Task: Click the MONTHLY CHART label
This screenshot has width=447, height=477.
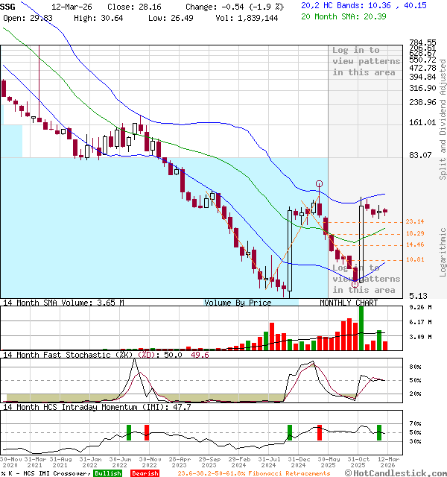Action: (349, 303)
